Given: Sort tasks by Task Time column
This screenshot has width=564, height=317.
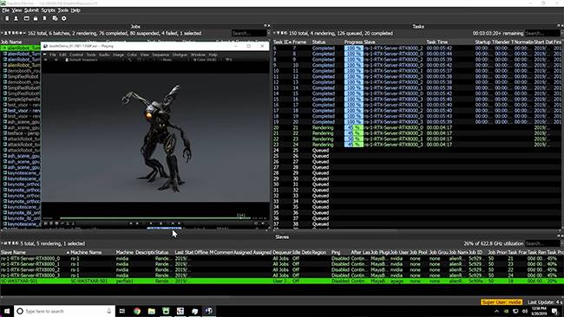Looking at the screenshot, I should [x=437, y=42].
